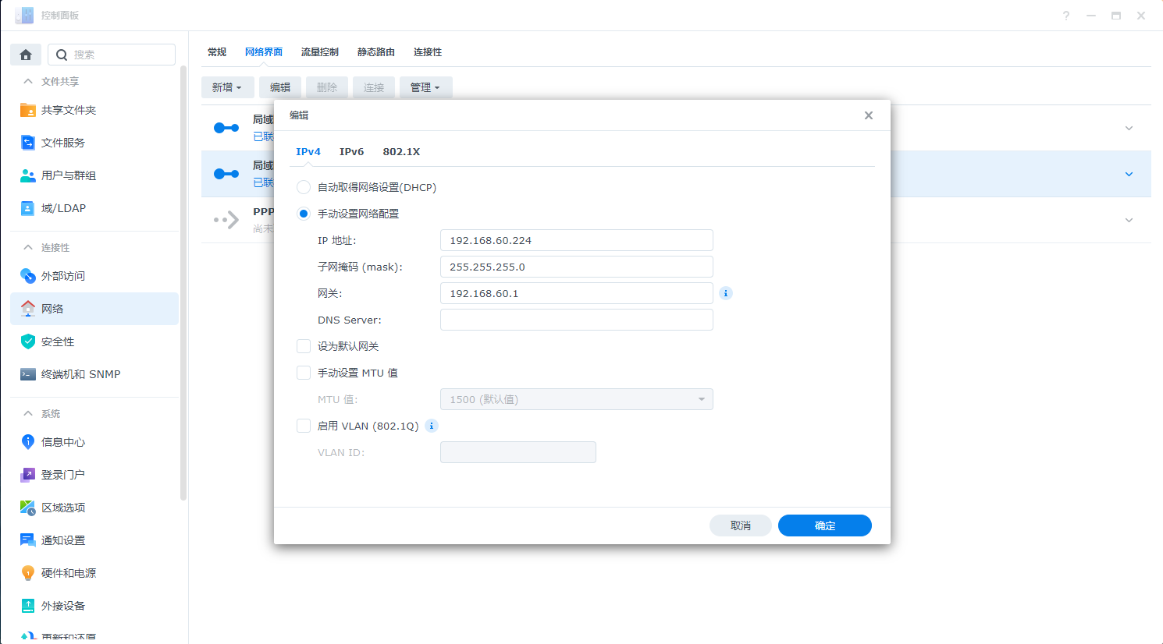Viewport: 1163px width, 644px height.
Task: Enable manual MTU value (手动设置 MTU 值) checkbox
Action: [304, 373]
